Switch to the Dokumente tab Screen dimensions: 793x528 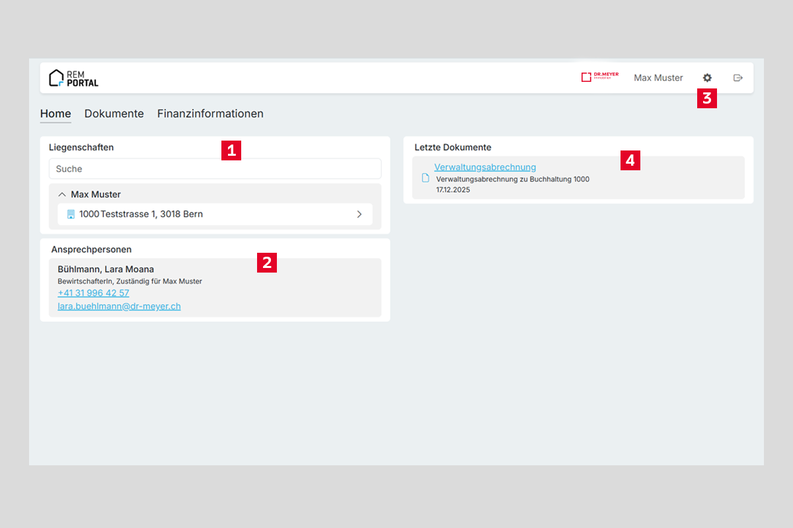tap(114, 114)
